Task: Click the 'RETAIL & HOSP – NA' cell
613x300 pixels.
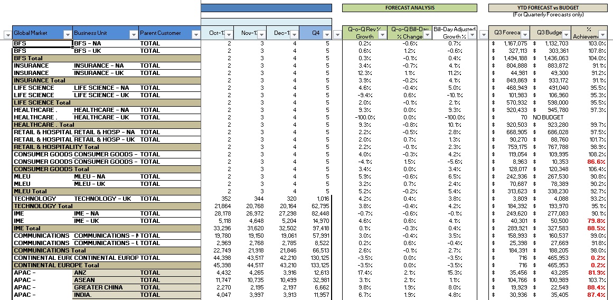Action: (106, 132)
